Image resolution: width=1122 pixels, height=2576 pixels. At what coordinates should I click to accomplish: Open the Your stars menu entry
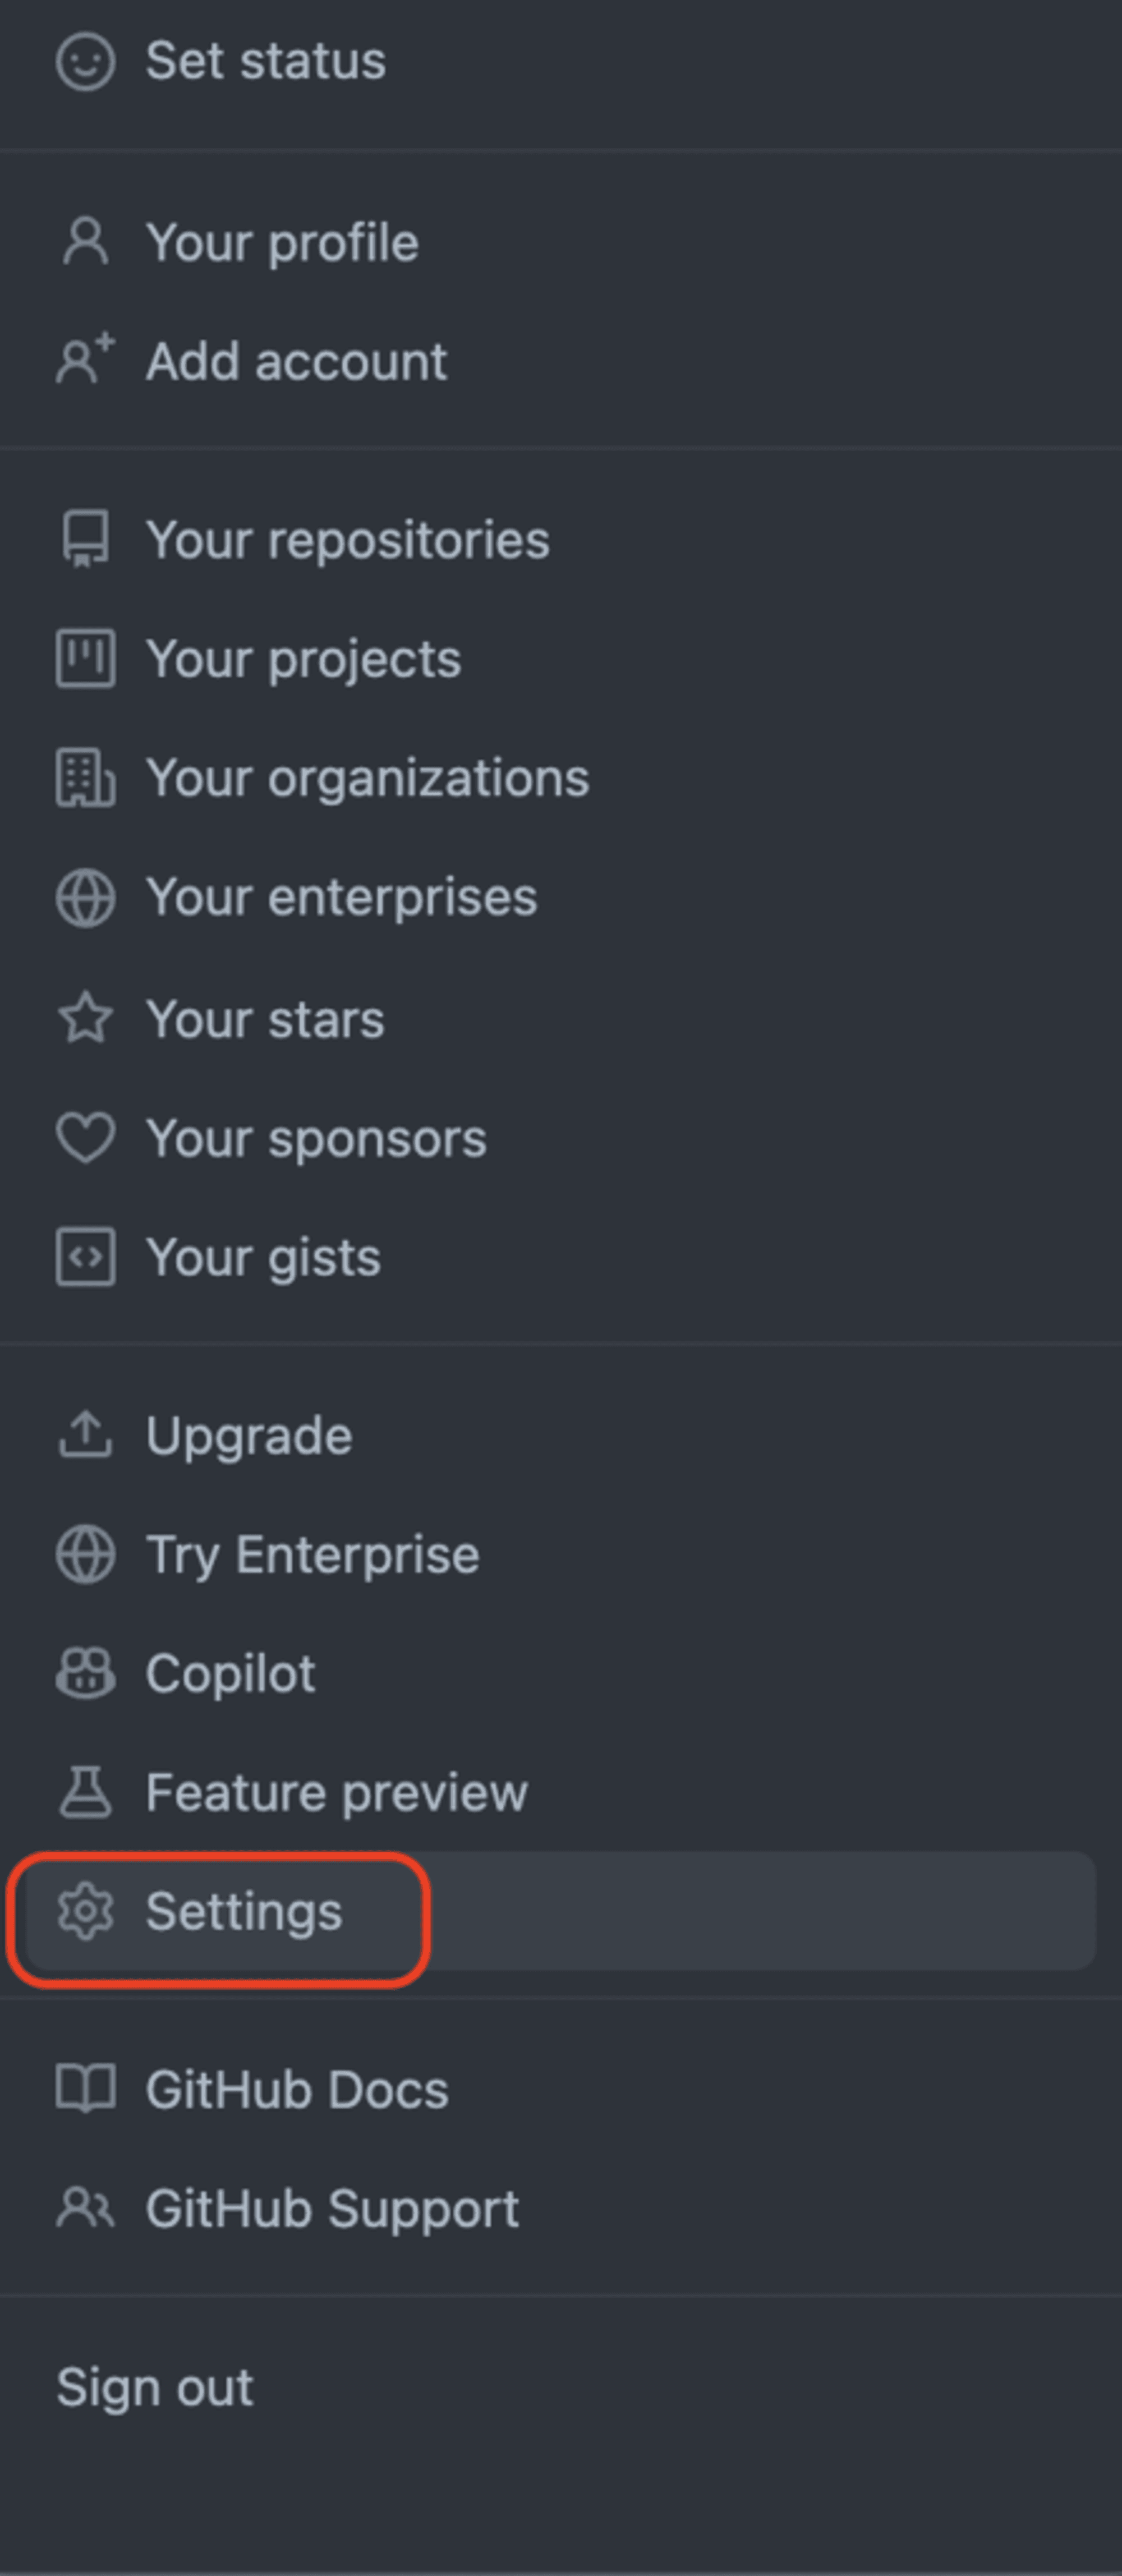coord(560,1018)
